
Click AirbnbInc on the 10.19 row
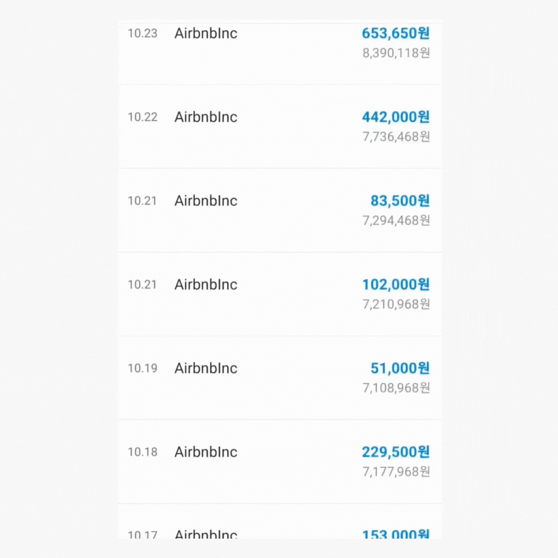[206, 368]
